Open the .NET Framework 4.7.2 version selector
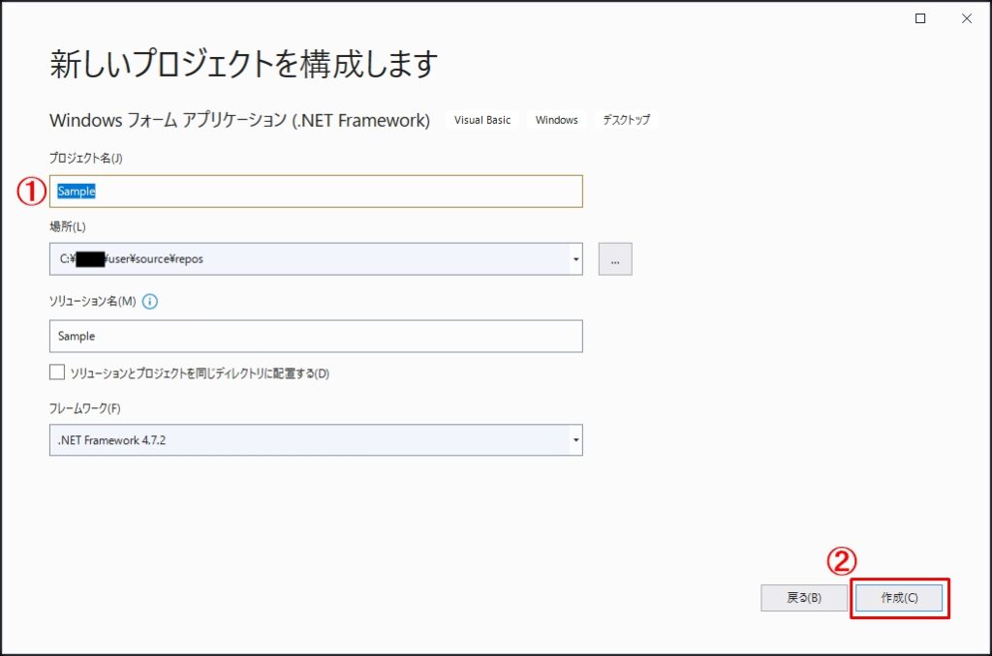The width and height of the screenshot is (992, 656). tap(315, 440)
